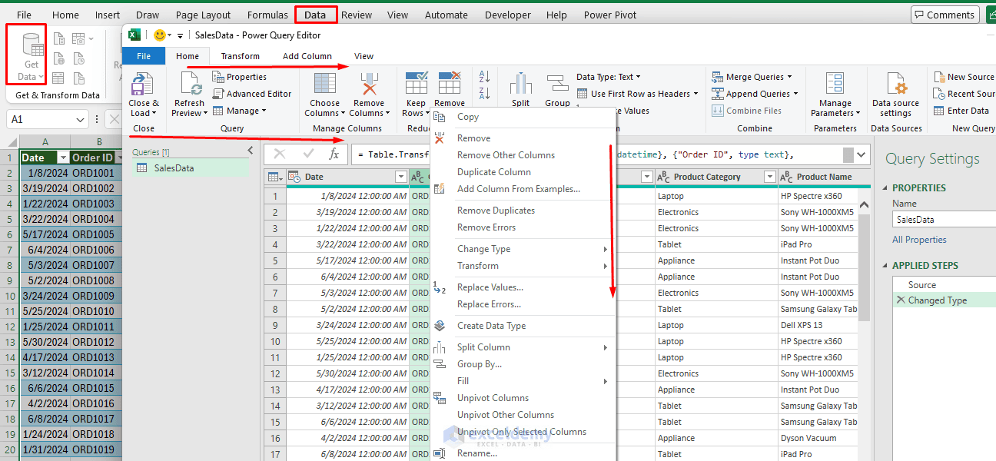The height and width of the screenshot is (461, 996).
Task: Click the smiley feedback icon in title bar
Action: [x=160, y=35]
